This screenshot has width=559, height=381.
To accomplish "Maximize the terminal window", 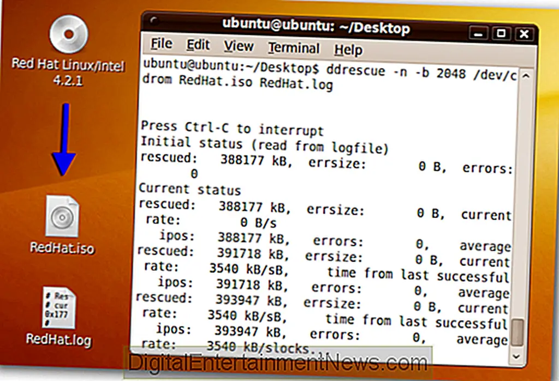I will [500, 34].
